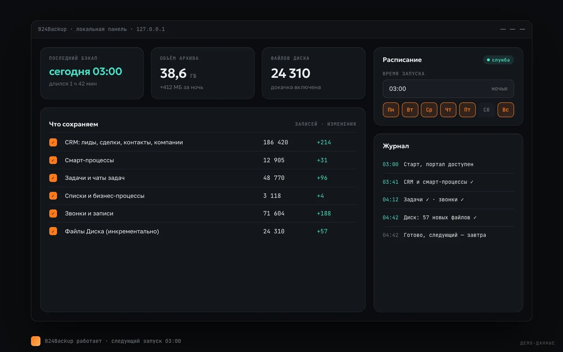This screenshot has height=352, width=563.
Task: Click the window control dashes in title bar
Action: click(x=512, y=29)
